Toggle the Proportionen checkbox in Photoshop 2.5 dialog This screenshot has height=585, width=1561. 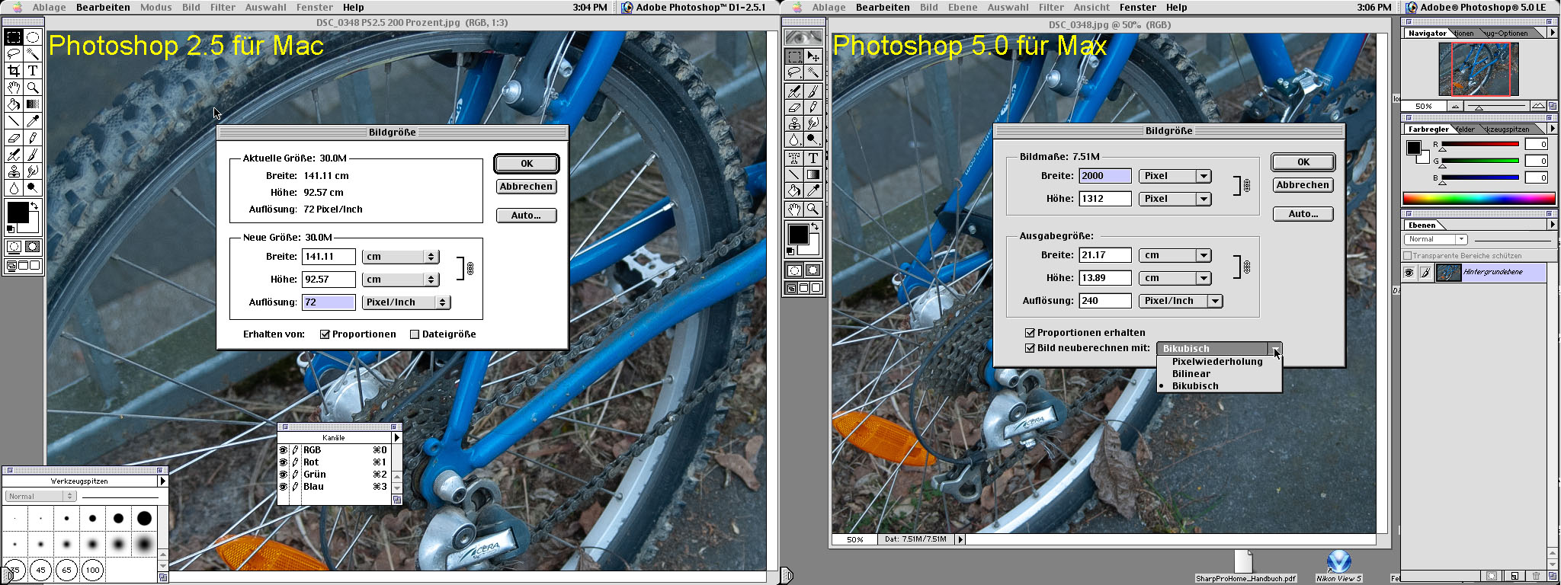325,334
